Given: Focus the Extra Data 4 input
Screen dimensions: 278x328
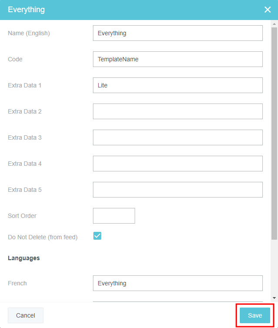Looking at the screenshot, I should click(x=178, y=164).
